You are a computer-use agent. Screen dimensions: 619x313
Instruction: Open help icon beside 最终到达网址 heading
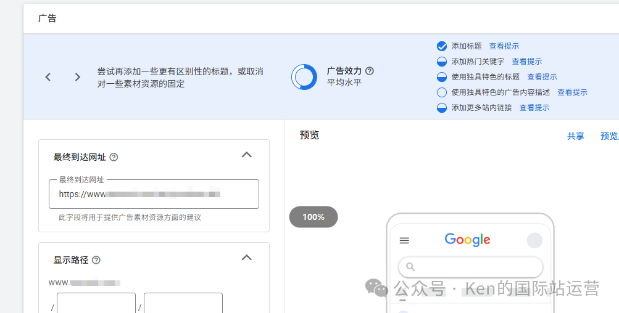pos(114,157)
